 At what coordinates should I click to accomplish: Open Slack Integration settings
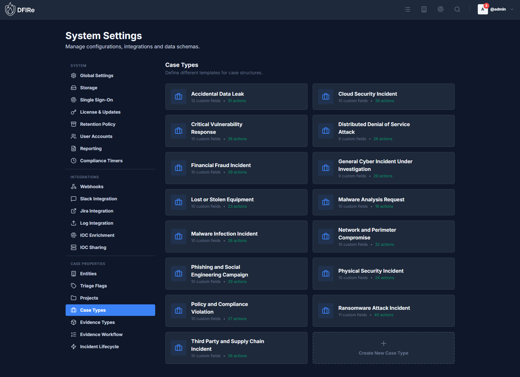(98, 199)
